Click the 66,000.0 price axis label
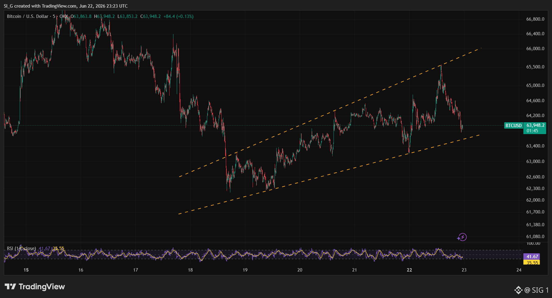The height and width of the screenshot is (298, 552). [x=535, y=49]
